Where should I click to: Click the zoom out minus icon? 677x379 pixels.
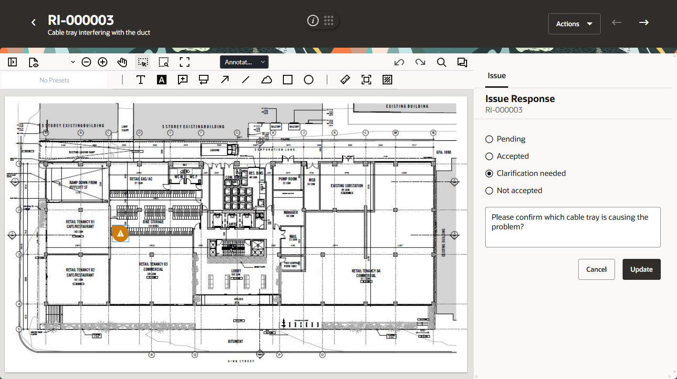tap(86, 62)
